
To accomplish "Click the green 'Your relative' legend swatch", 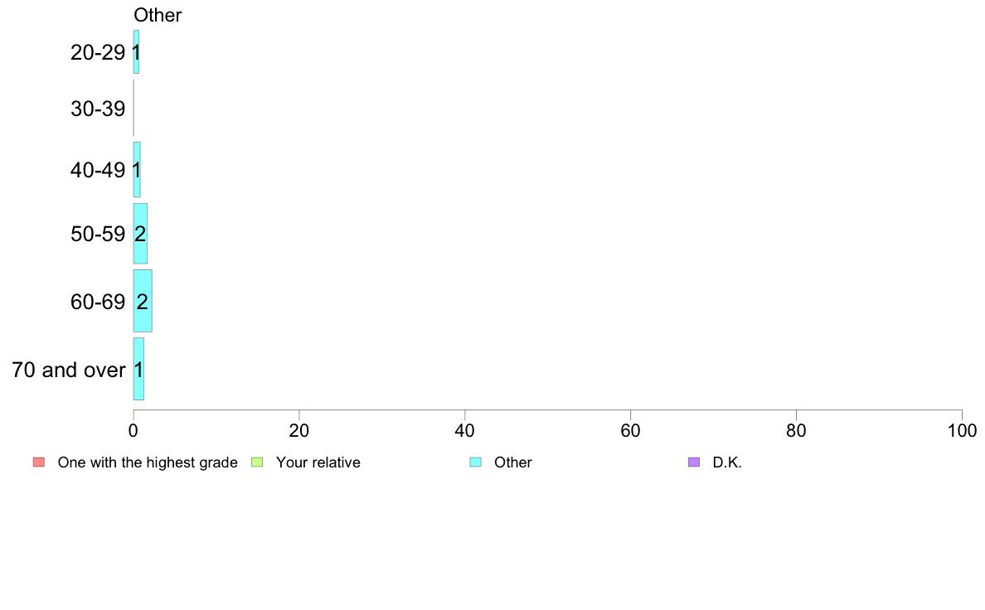I will pyautogui.click(x=257, y=462).
